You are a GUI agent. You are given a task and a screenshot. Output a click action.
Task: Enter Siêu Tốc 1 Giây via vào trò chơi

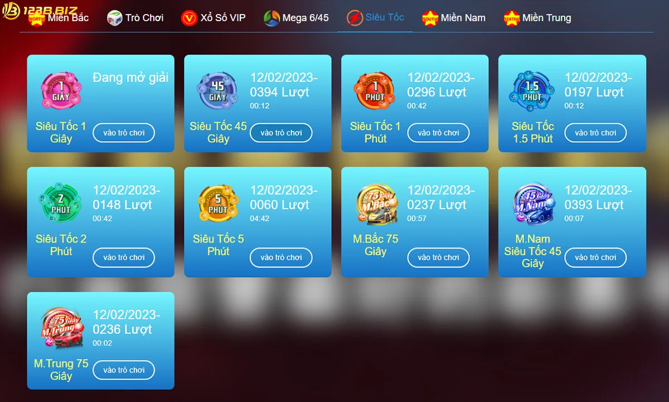tap(124, 133)
